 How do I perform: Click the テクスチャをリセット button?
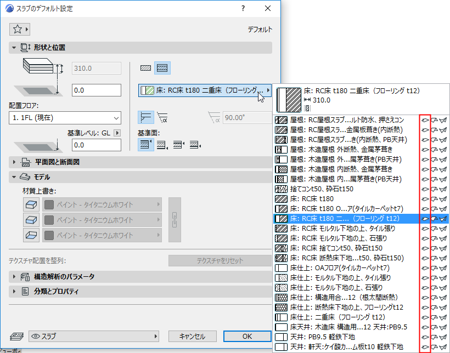point(220,261)
